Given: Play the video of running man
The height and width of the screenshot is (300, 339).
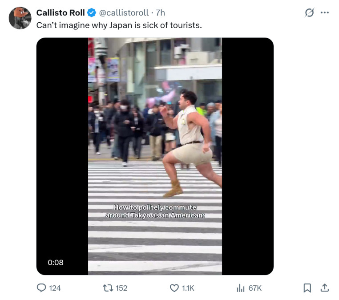Looking at the screenshot, I should [155, 156].
